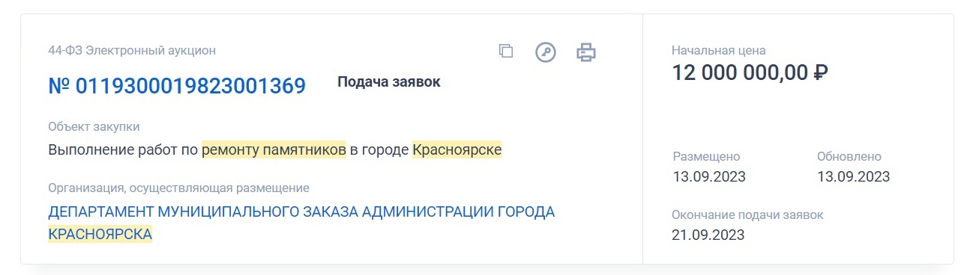This screenshot has width=964, height=275.
Task: Click the highlighted «КРАСНОЯРСКА» in organization name
Action: tap(100, 235)
